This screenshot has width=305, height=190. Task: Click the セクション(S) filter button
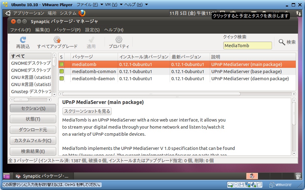(x=33, y=108)
